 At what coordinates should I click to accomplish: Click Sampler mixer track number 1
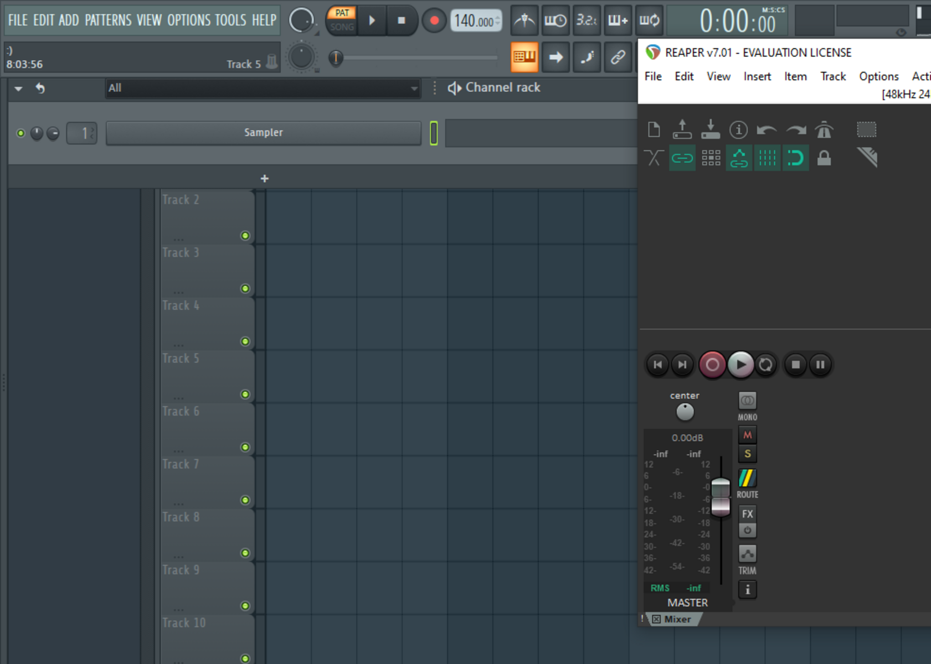pyautogui.click(x=82, y=133)
